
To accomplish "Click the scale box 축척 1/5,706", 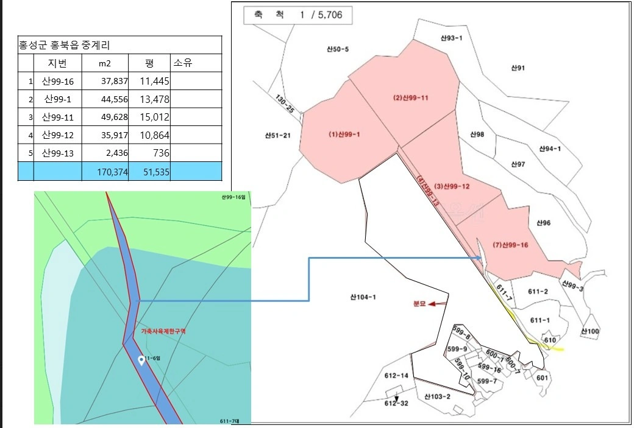I will pos(298,15).
